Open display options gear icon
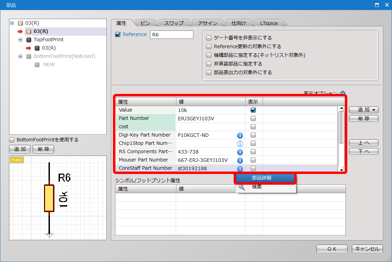Image resolution: width=392 pixels, height=262 pixels. [342, 93]
